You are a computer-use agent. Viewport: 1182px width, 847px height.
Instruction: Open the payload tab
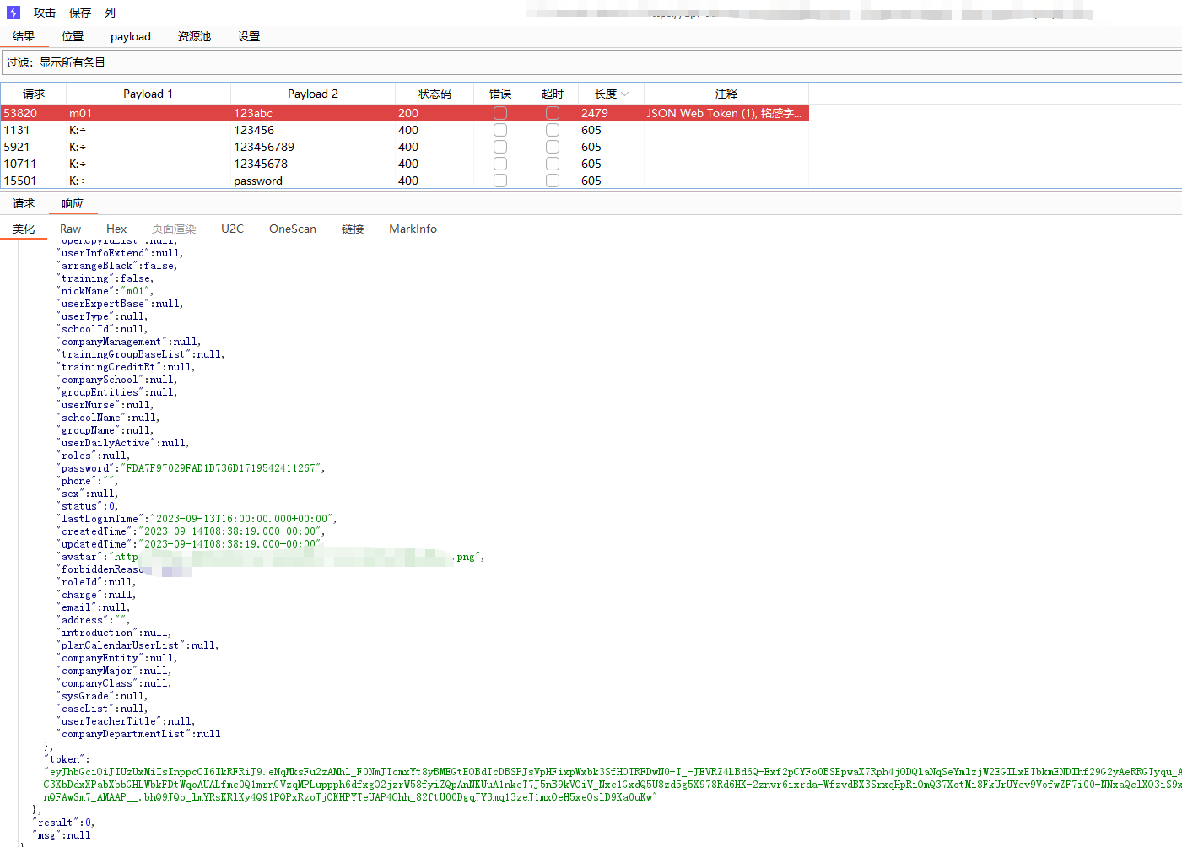[131, 36]
